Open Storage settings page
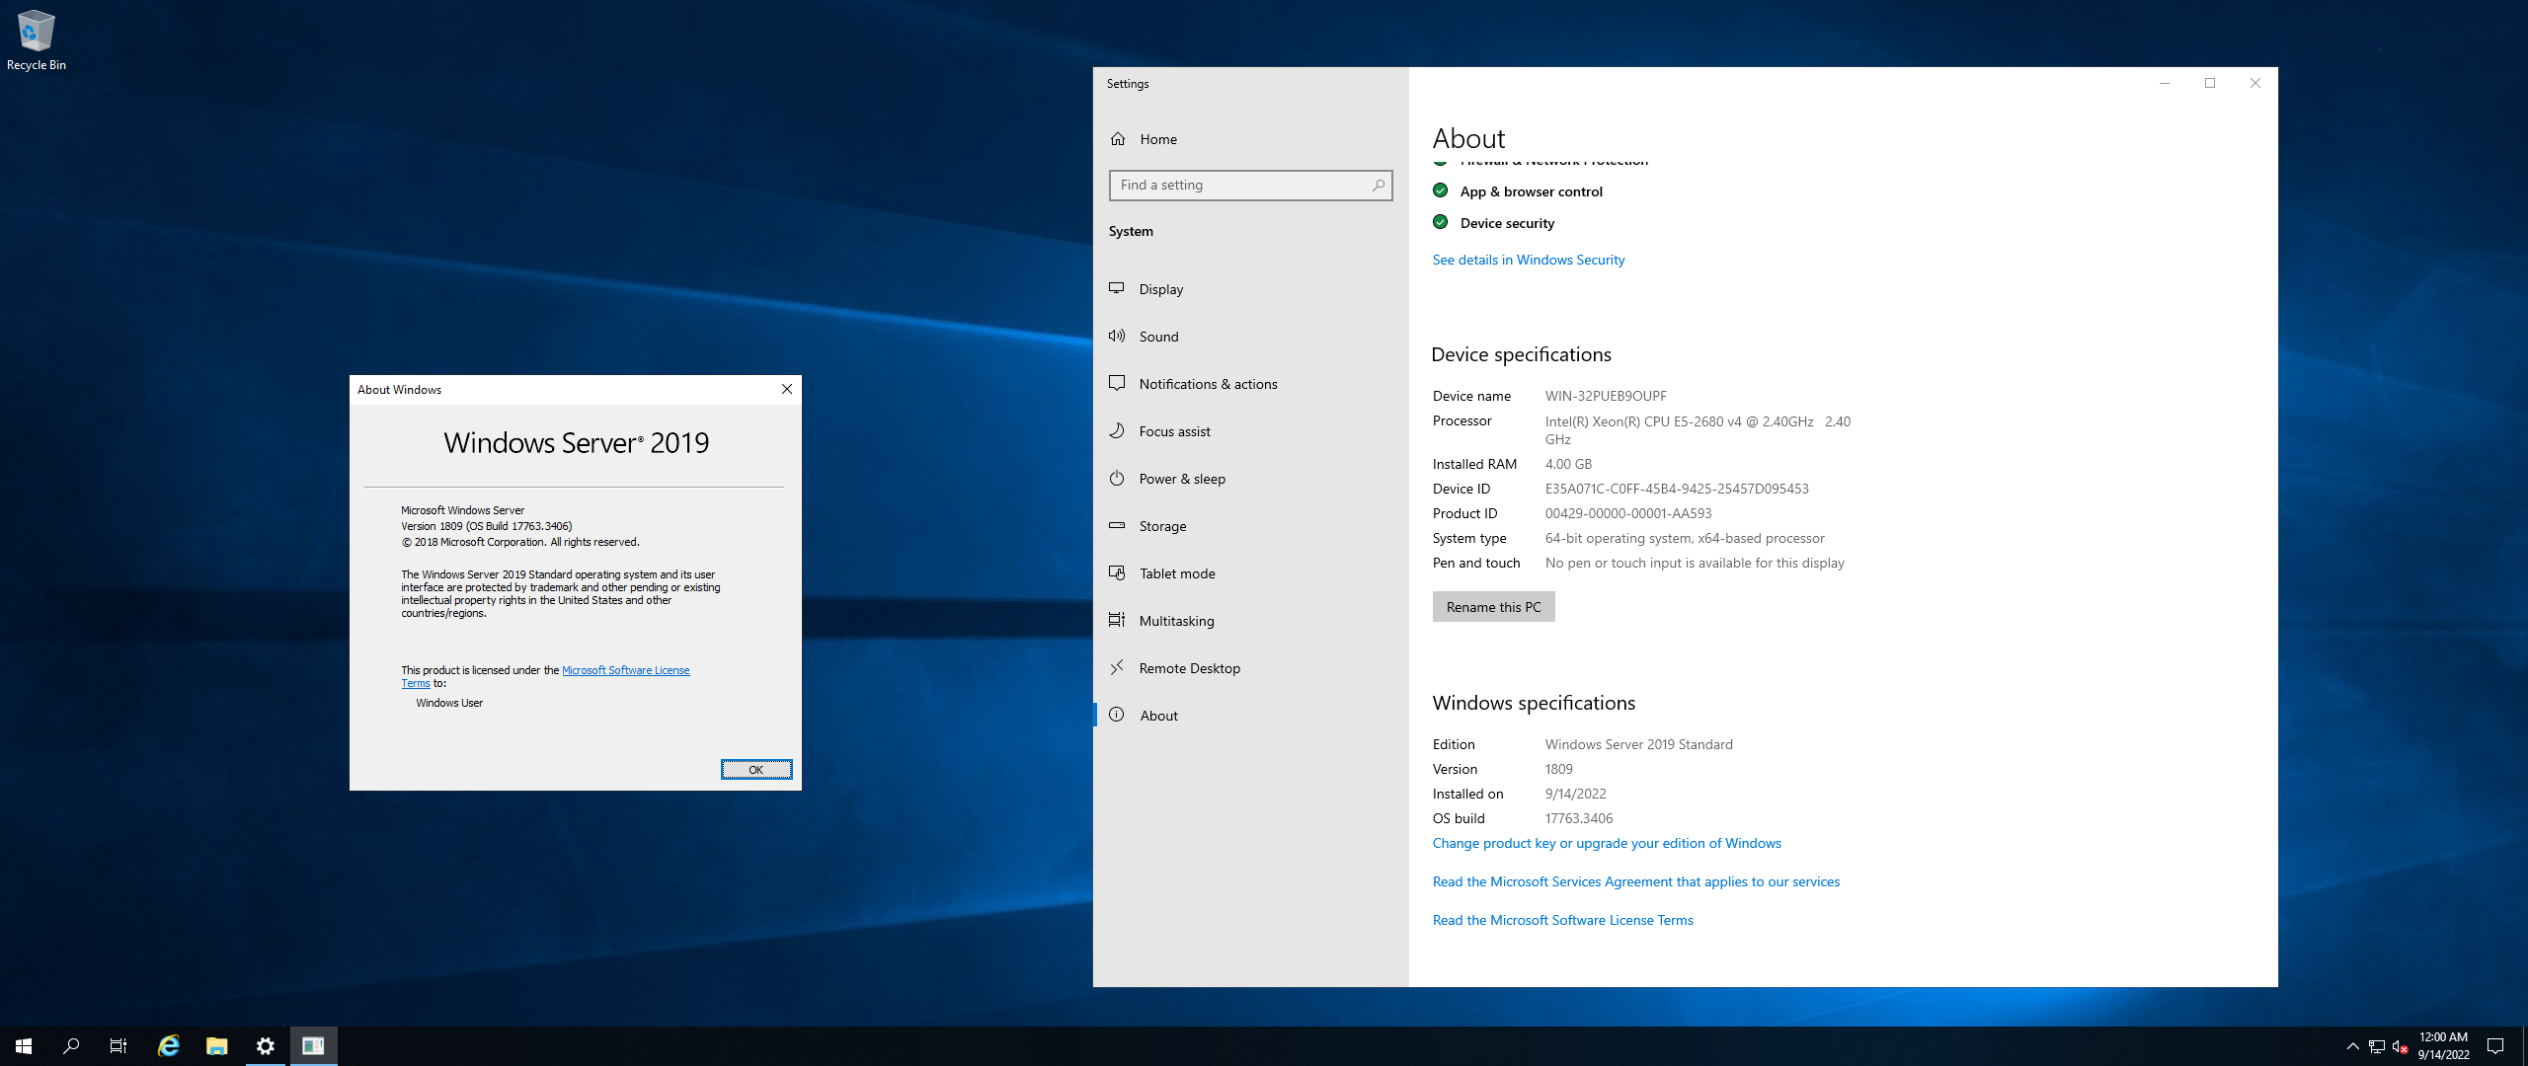 point(1250,526)
